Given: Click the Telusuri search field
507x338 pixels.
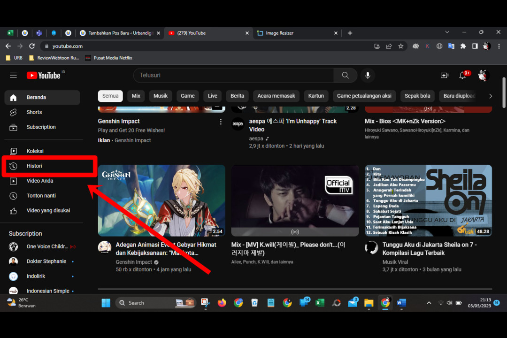Looking at the screenshot, I should point(233,76).
